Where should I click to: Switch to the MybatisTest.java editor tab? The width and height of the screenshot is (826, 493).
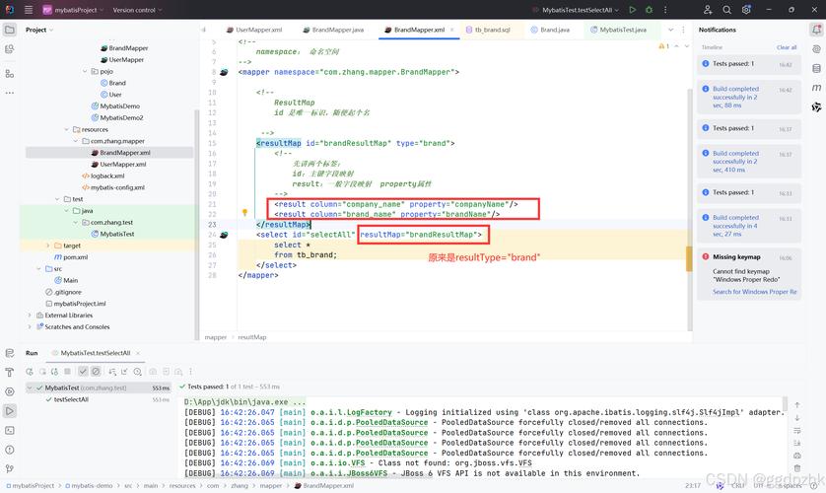coord(621,30)
